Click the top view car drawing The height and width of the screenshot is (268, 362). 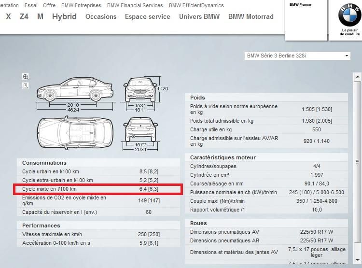[75, 132]
